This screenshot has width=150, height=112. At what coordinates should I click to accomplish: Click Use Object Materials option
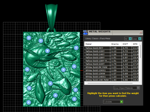tap(127, 88)
